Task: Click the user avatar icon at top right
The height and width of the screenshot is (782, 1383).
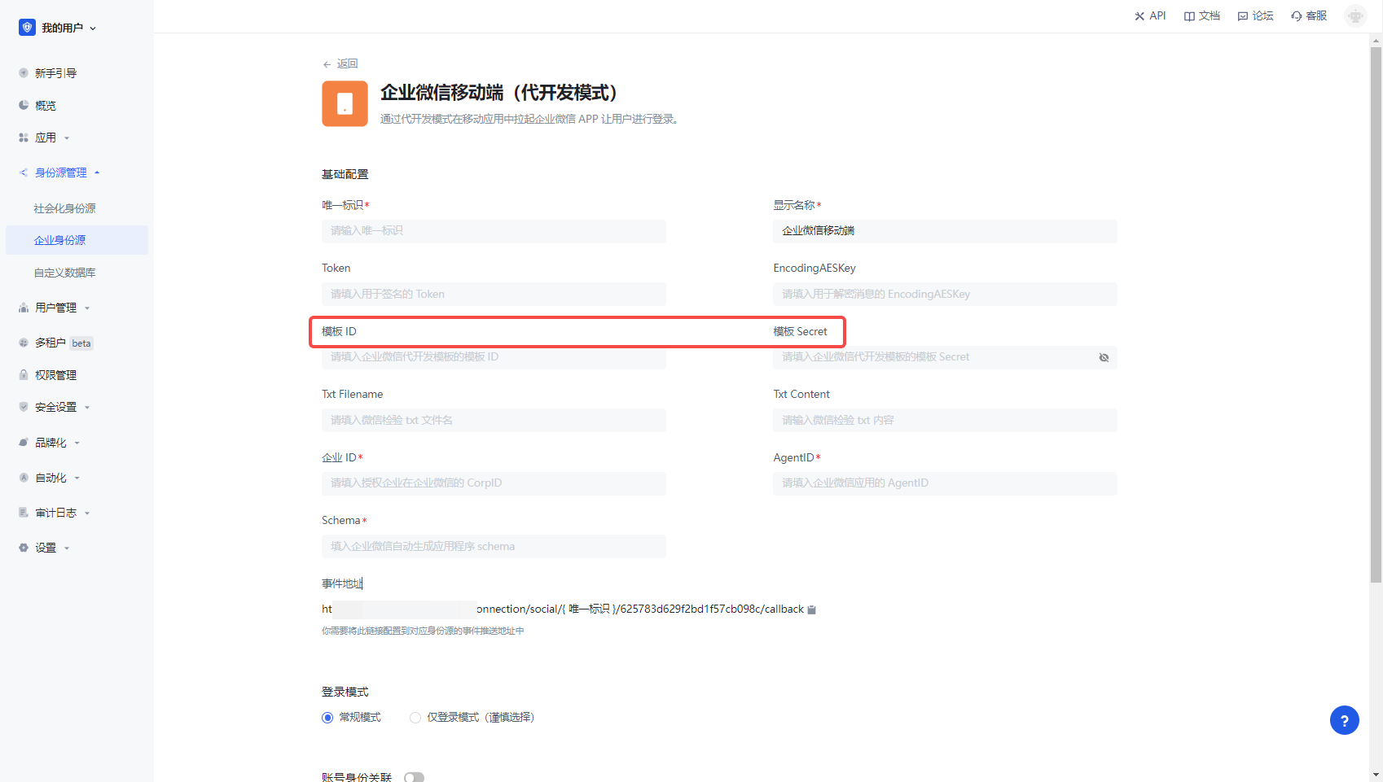Action: tap(1355, 15)
